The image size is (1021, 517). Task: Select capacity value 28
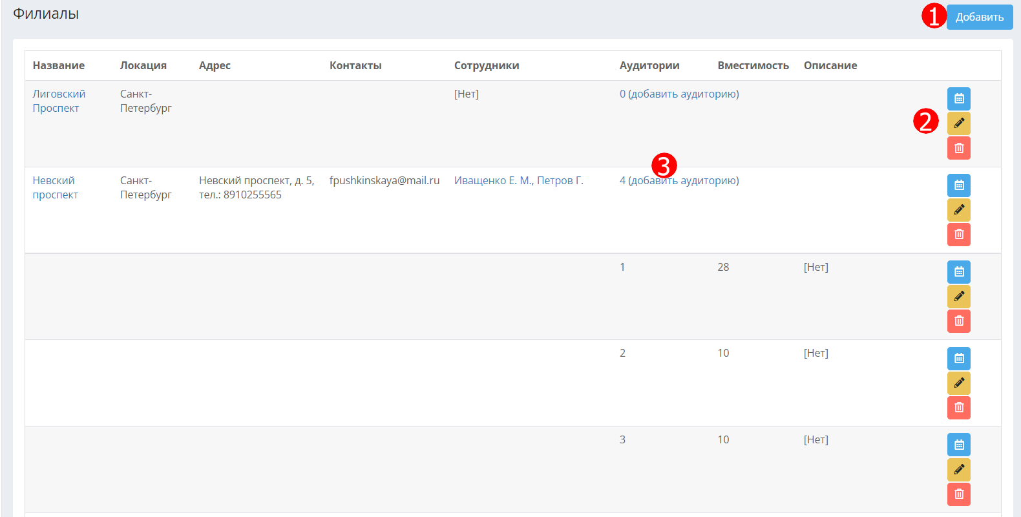[x=723, y=267]
